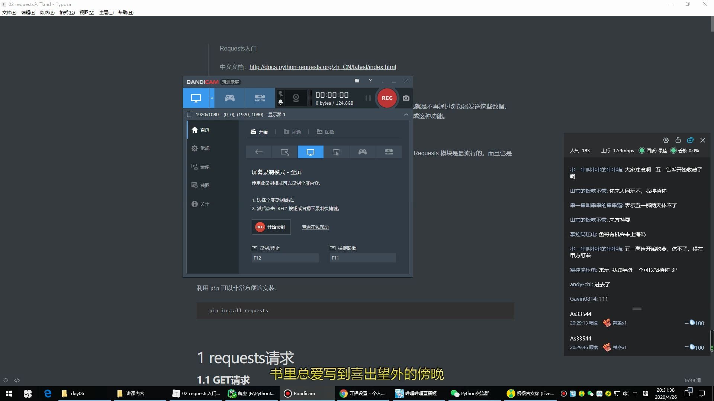Image resolution: width=714 pixels, height=401 pixels.
Task: Select the game recording mode gamepad icon
Action: (229, 98)
